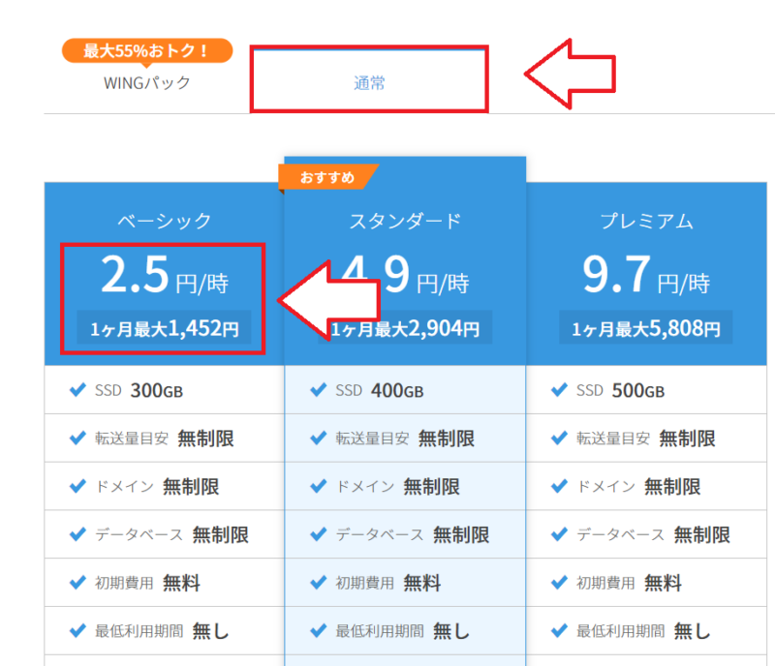This screenshot has height=666, width=775.
Task: Click the checkmark beside ベーシック データベース 無制限
Action: coord(78,535)
